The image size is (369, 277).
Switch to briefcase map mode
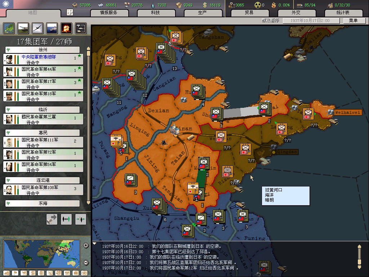[x=76, y=273]
